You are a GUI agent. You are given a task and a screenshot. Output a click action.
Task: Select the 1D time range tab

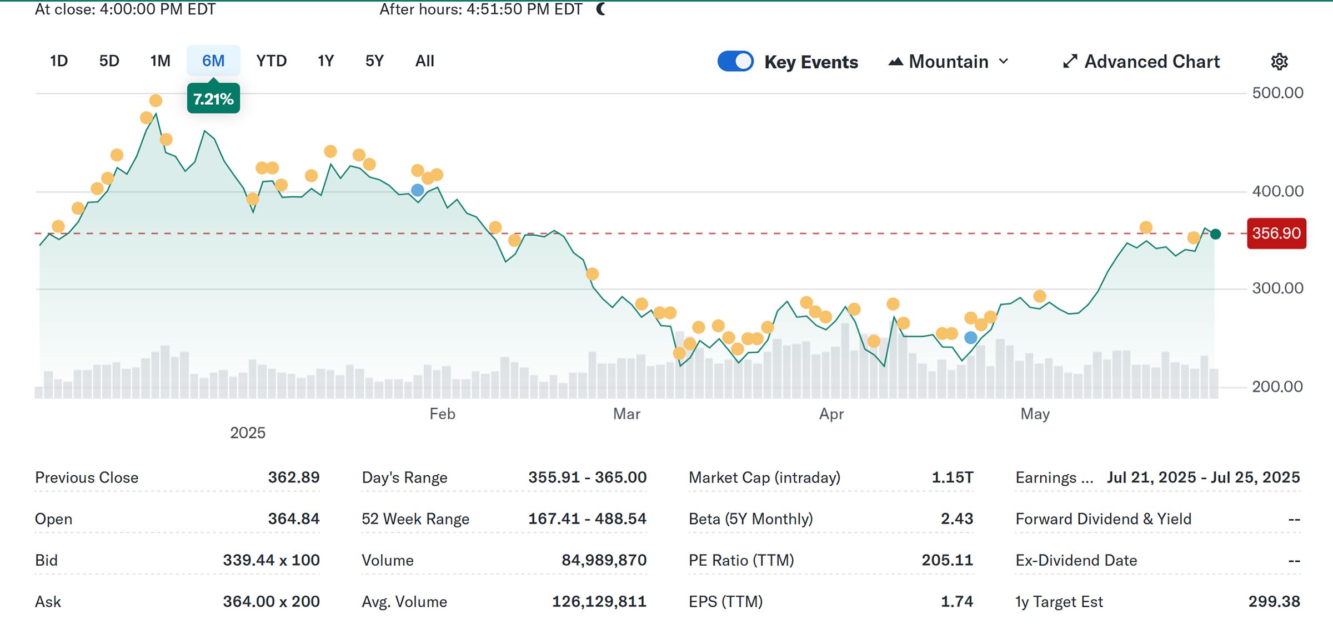tap(59, 60)
